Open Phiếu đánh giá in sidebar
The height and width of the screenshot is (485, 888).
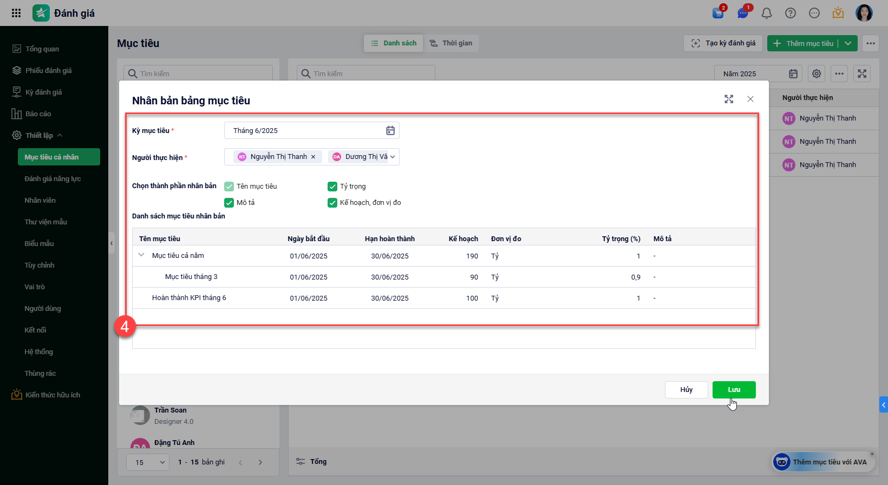[x=48, y=70]
